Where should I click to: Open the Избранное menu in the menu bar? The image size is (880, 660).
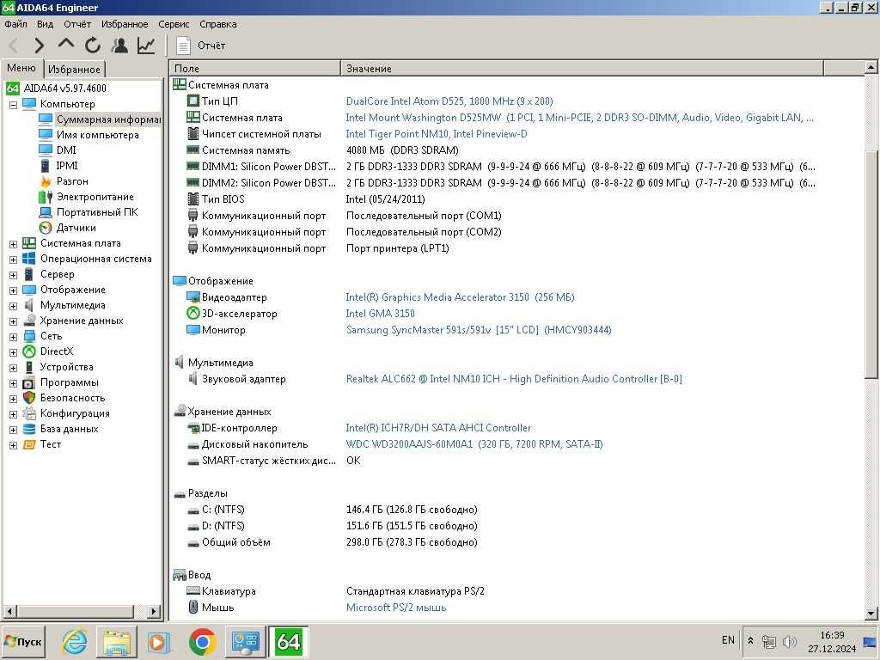click(x=125, y=24)
